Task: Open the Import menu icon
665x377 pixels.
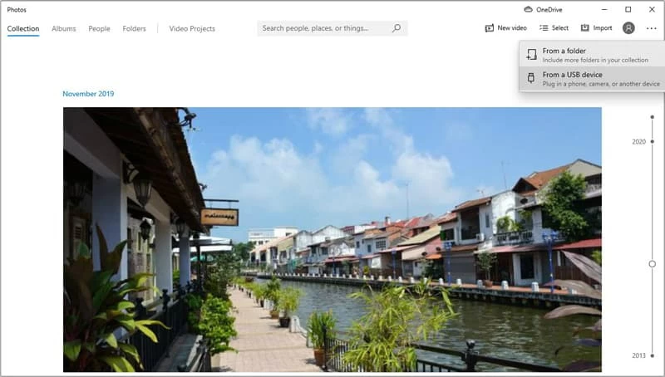Action: coord(585,28)
